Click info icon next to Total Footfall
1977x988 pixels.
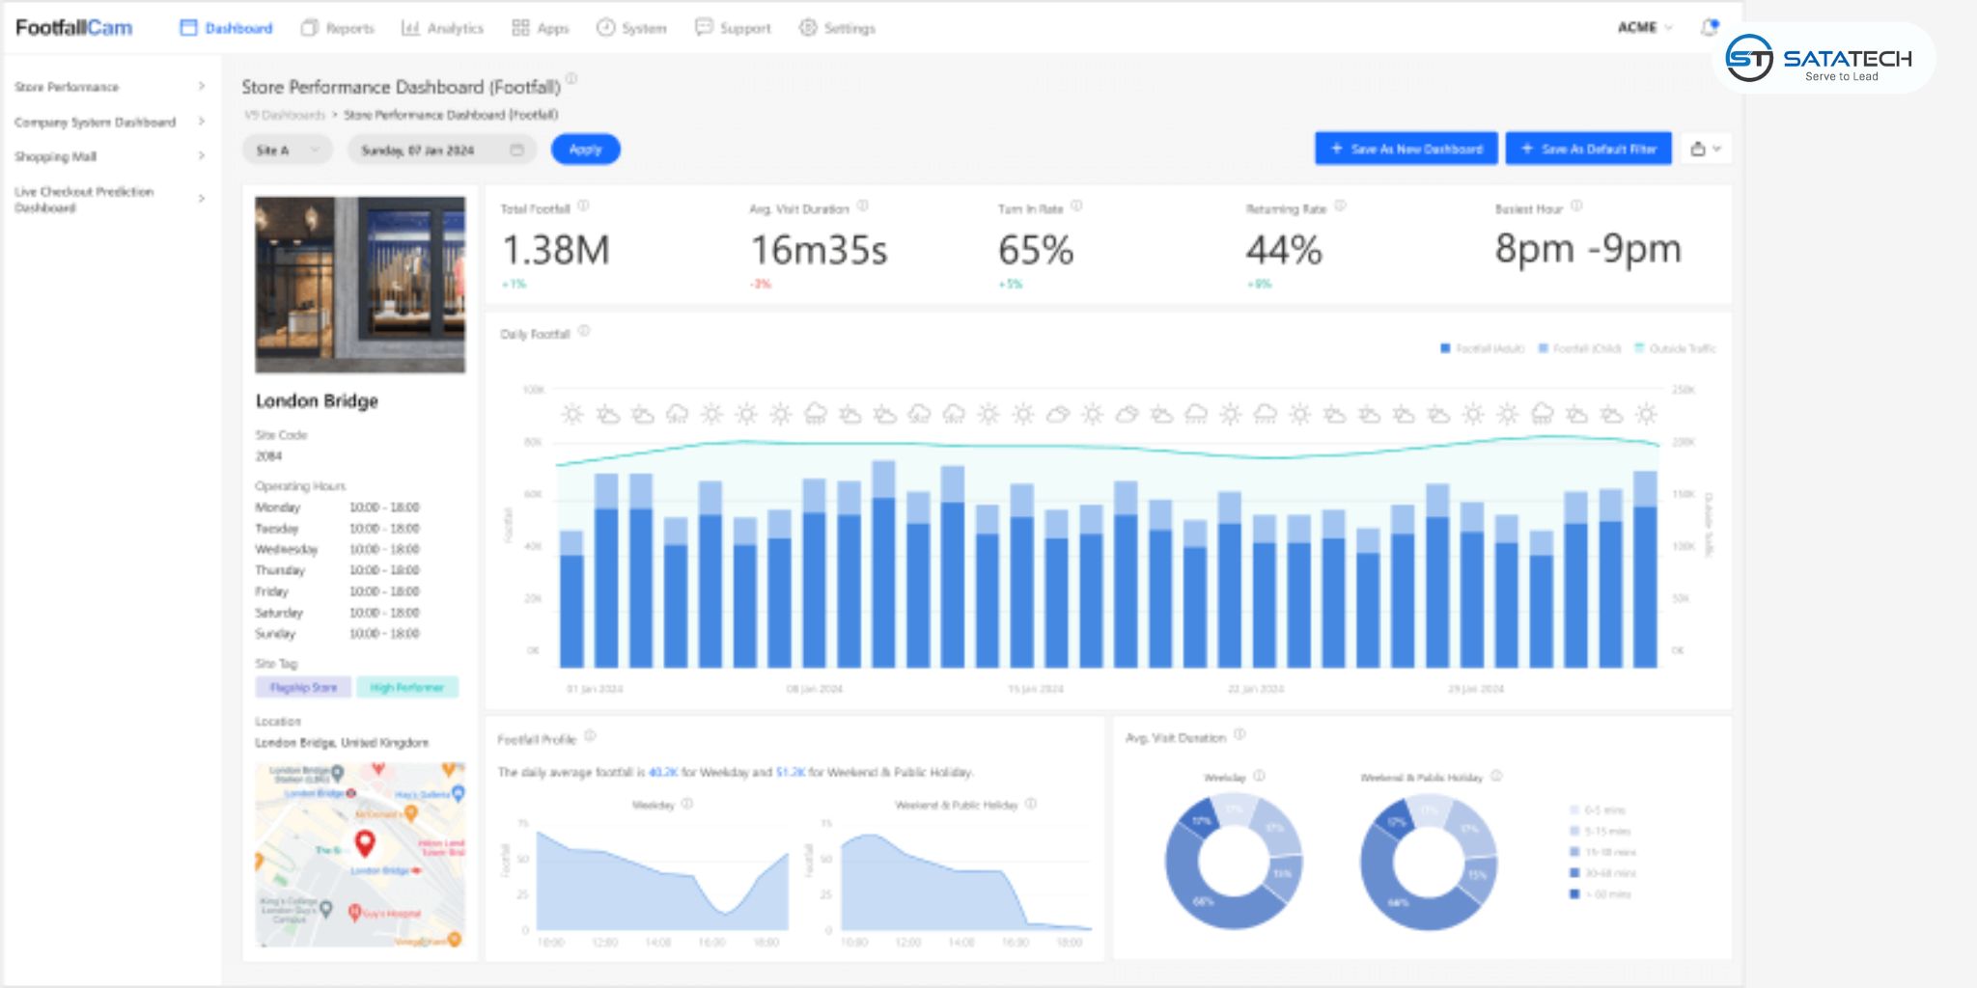pos(583,206)
